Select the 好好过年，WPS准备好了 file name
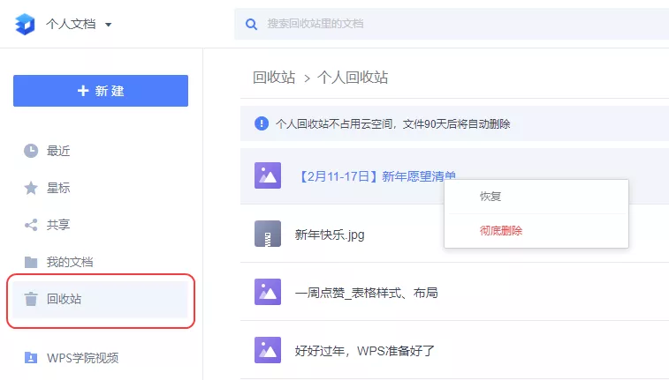Screen dimensions: 669x380 [x=365, y=351]
